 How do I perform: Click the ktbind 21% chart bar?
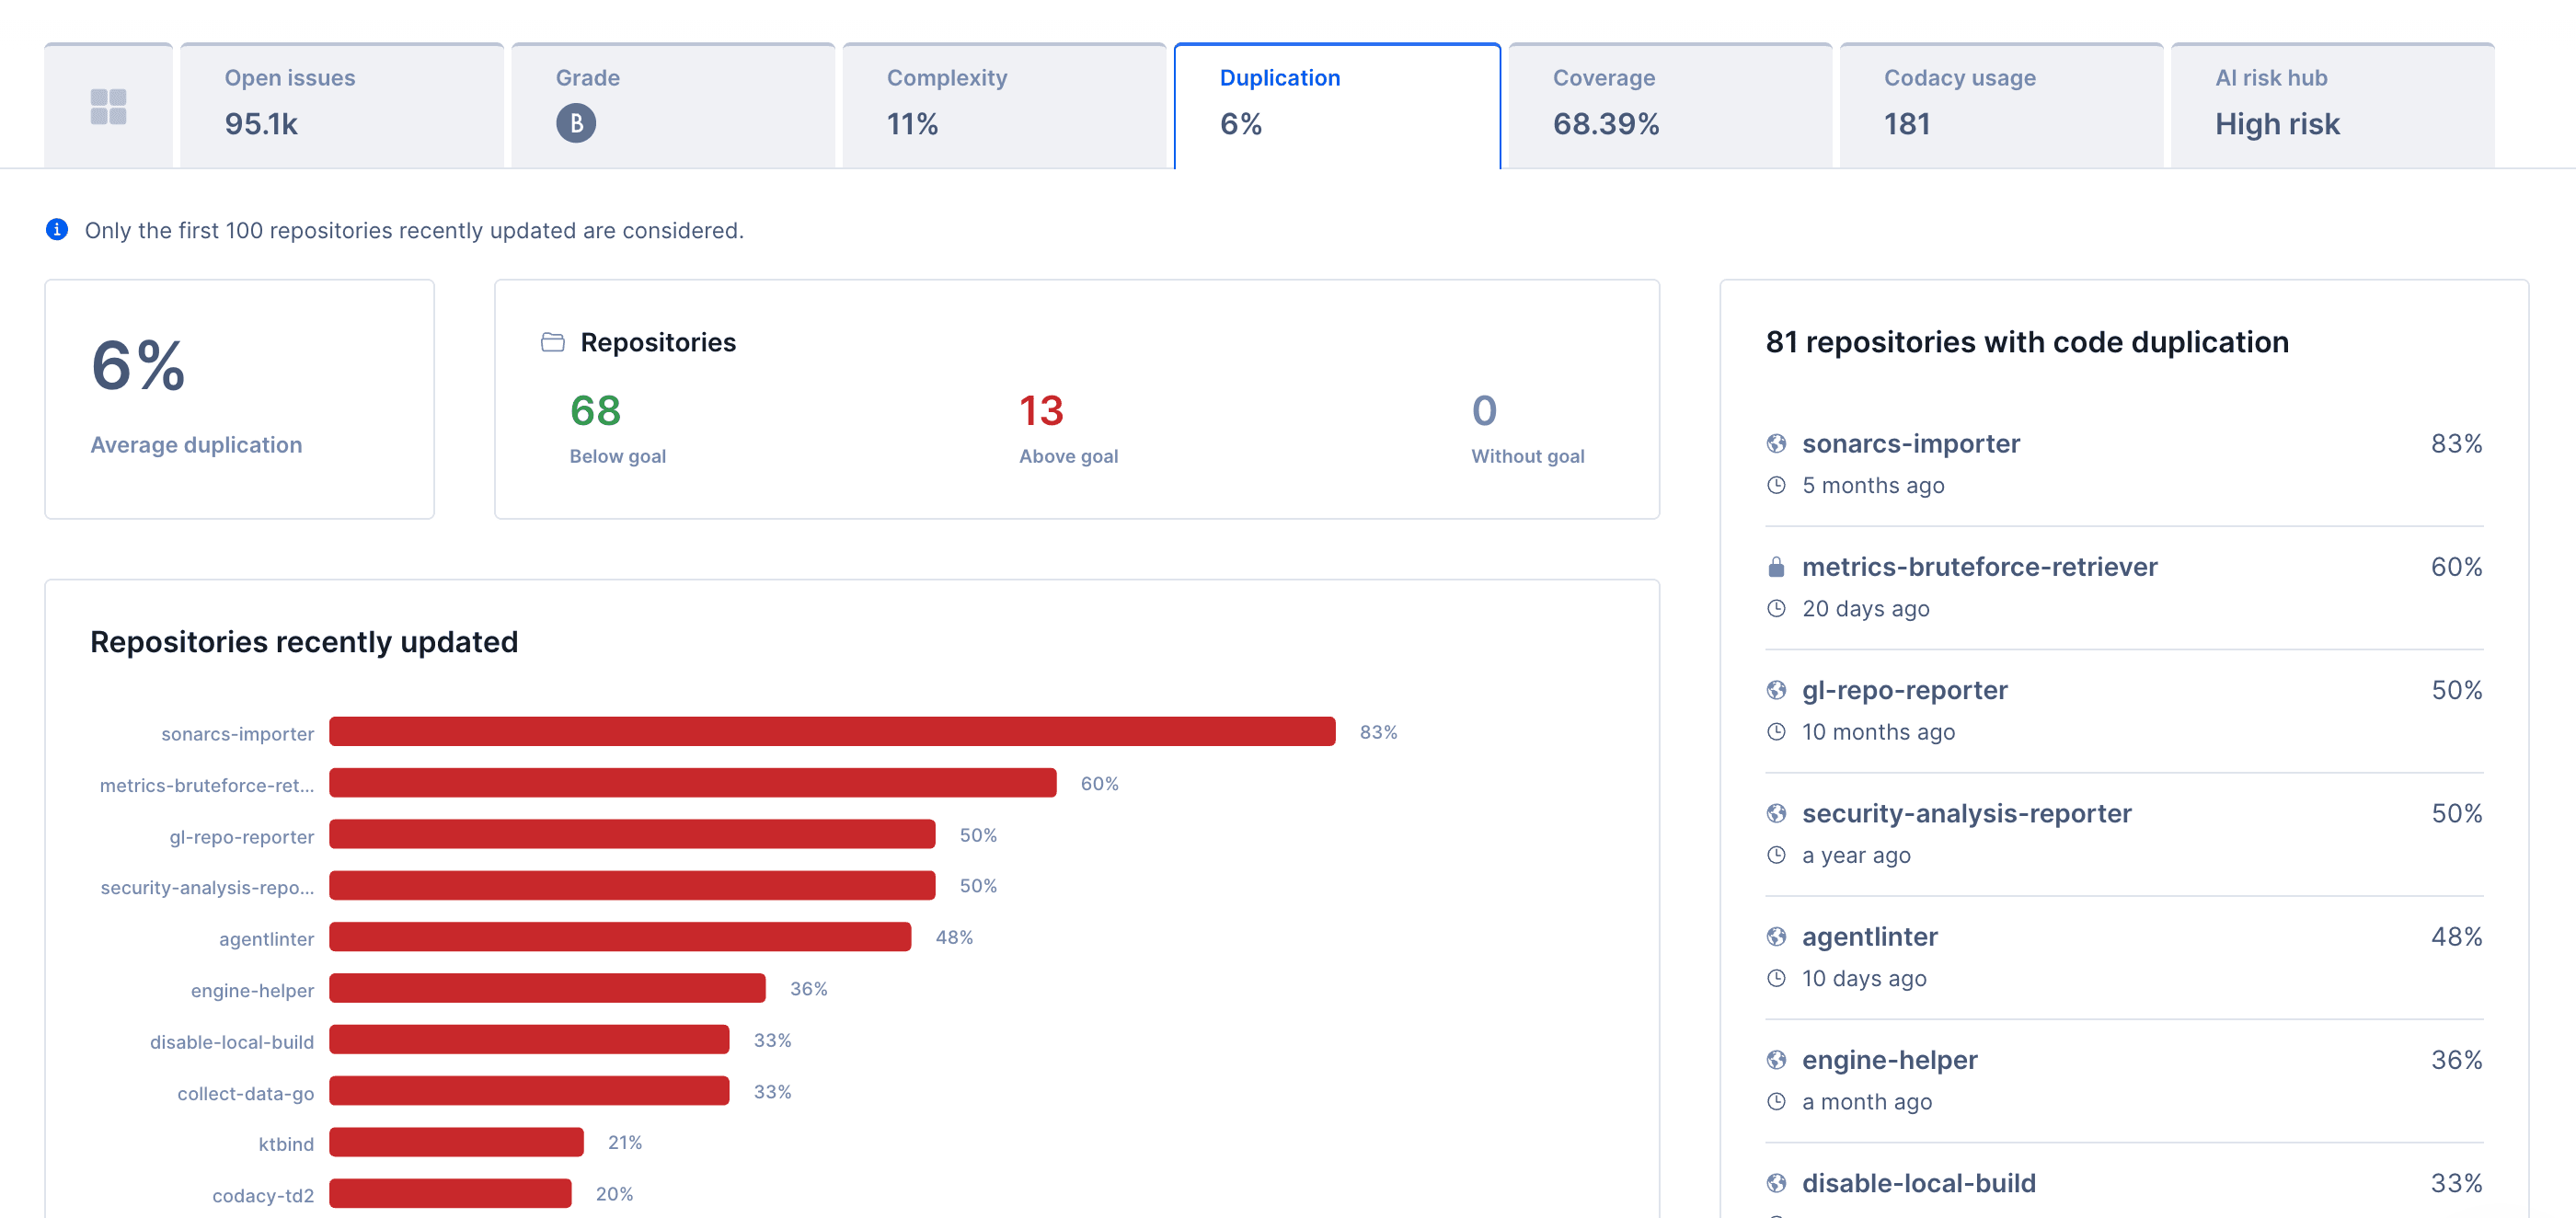click(456, 1142)
